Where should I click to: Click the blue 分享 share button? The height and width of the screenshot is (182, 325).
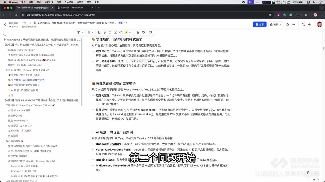pos(260,24)
